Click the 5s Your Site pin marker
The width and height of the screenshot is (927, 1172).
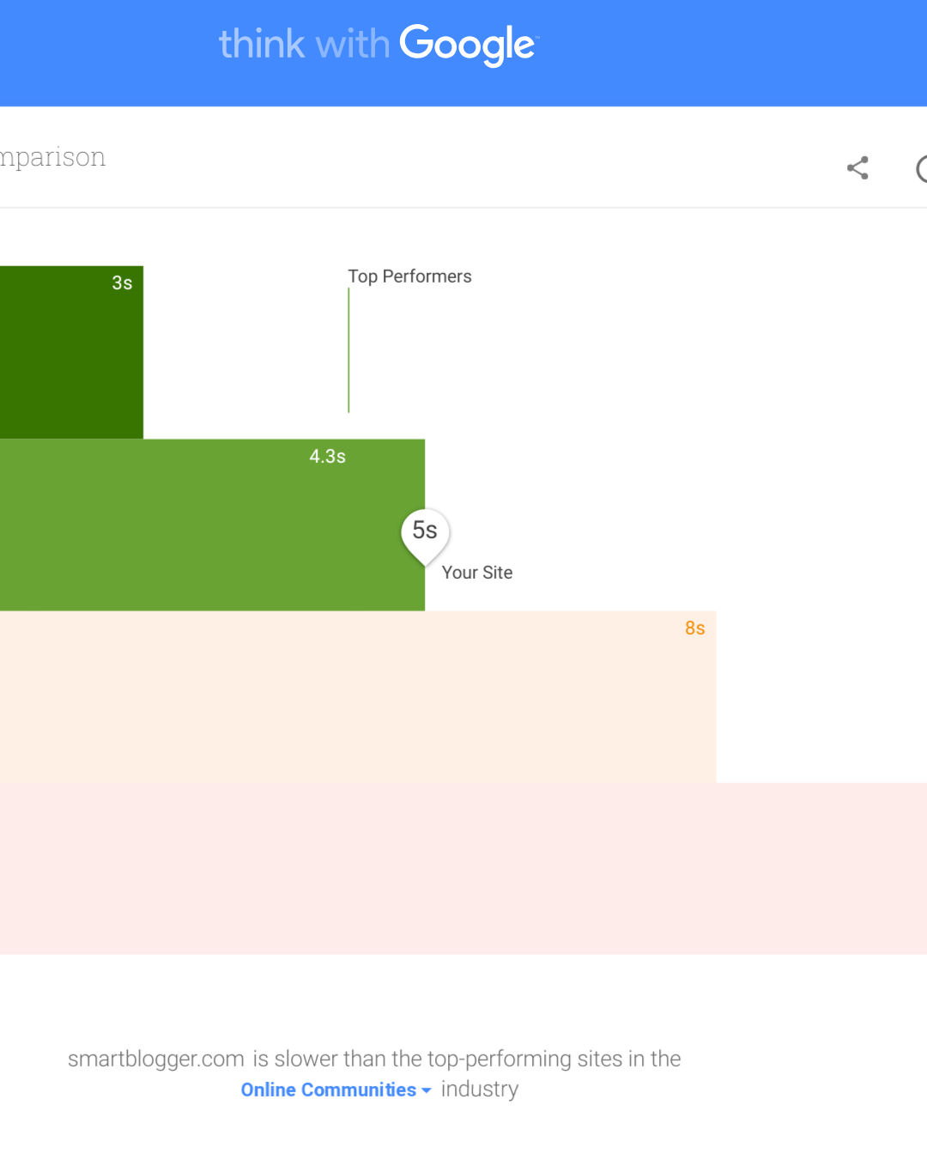click(x=425, y=532)
